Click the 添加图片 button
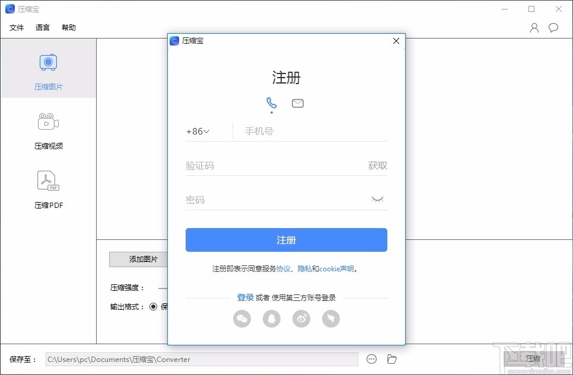 139,259
